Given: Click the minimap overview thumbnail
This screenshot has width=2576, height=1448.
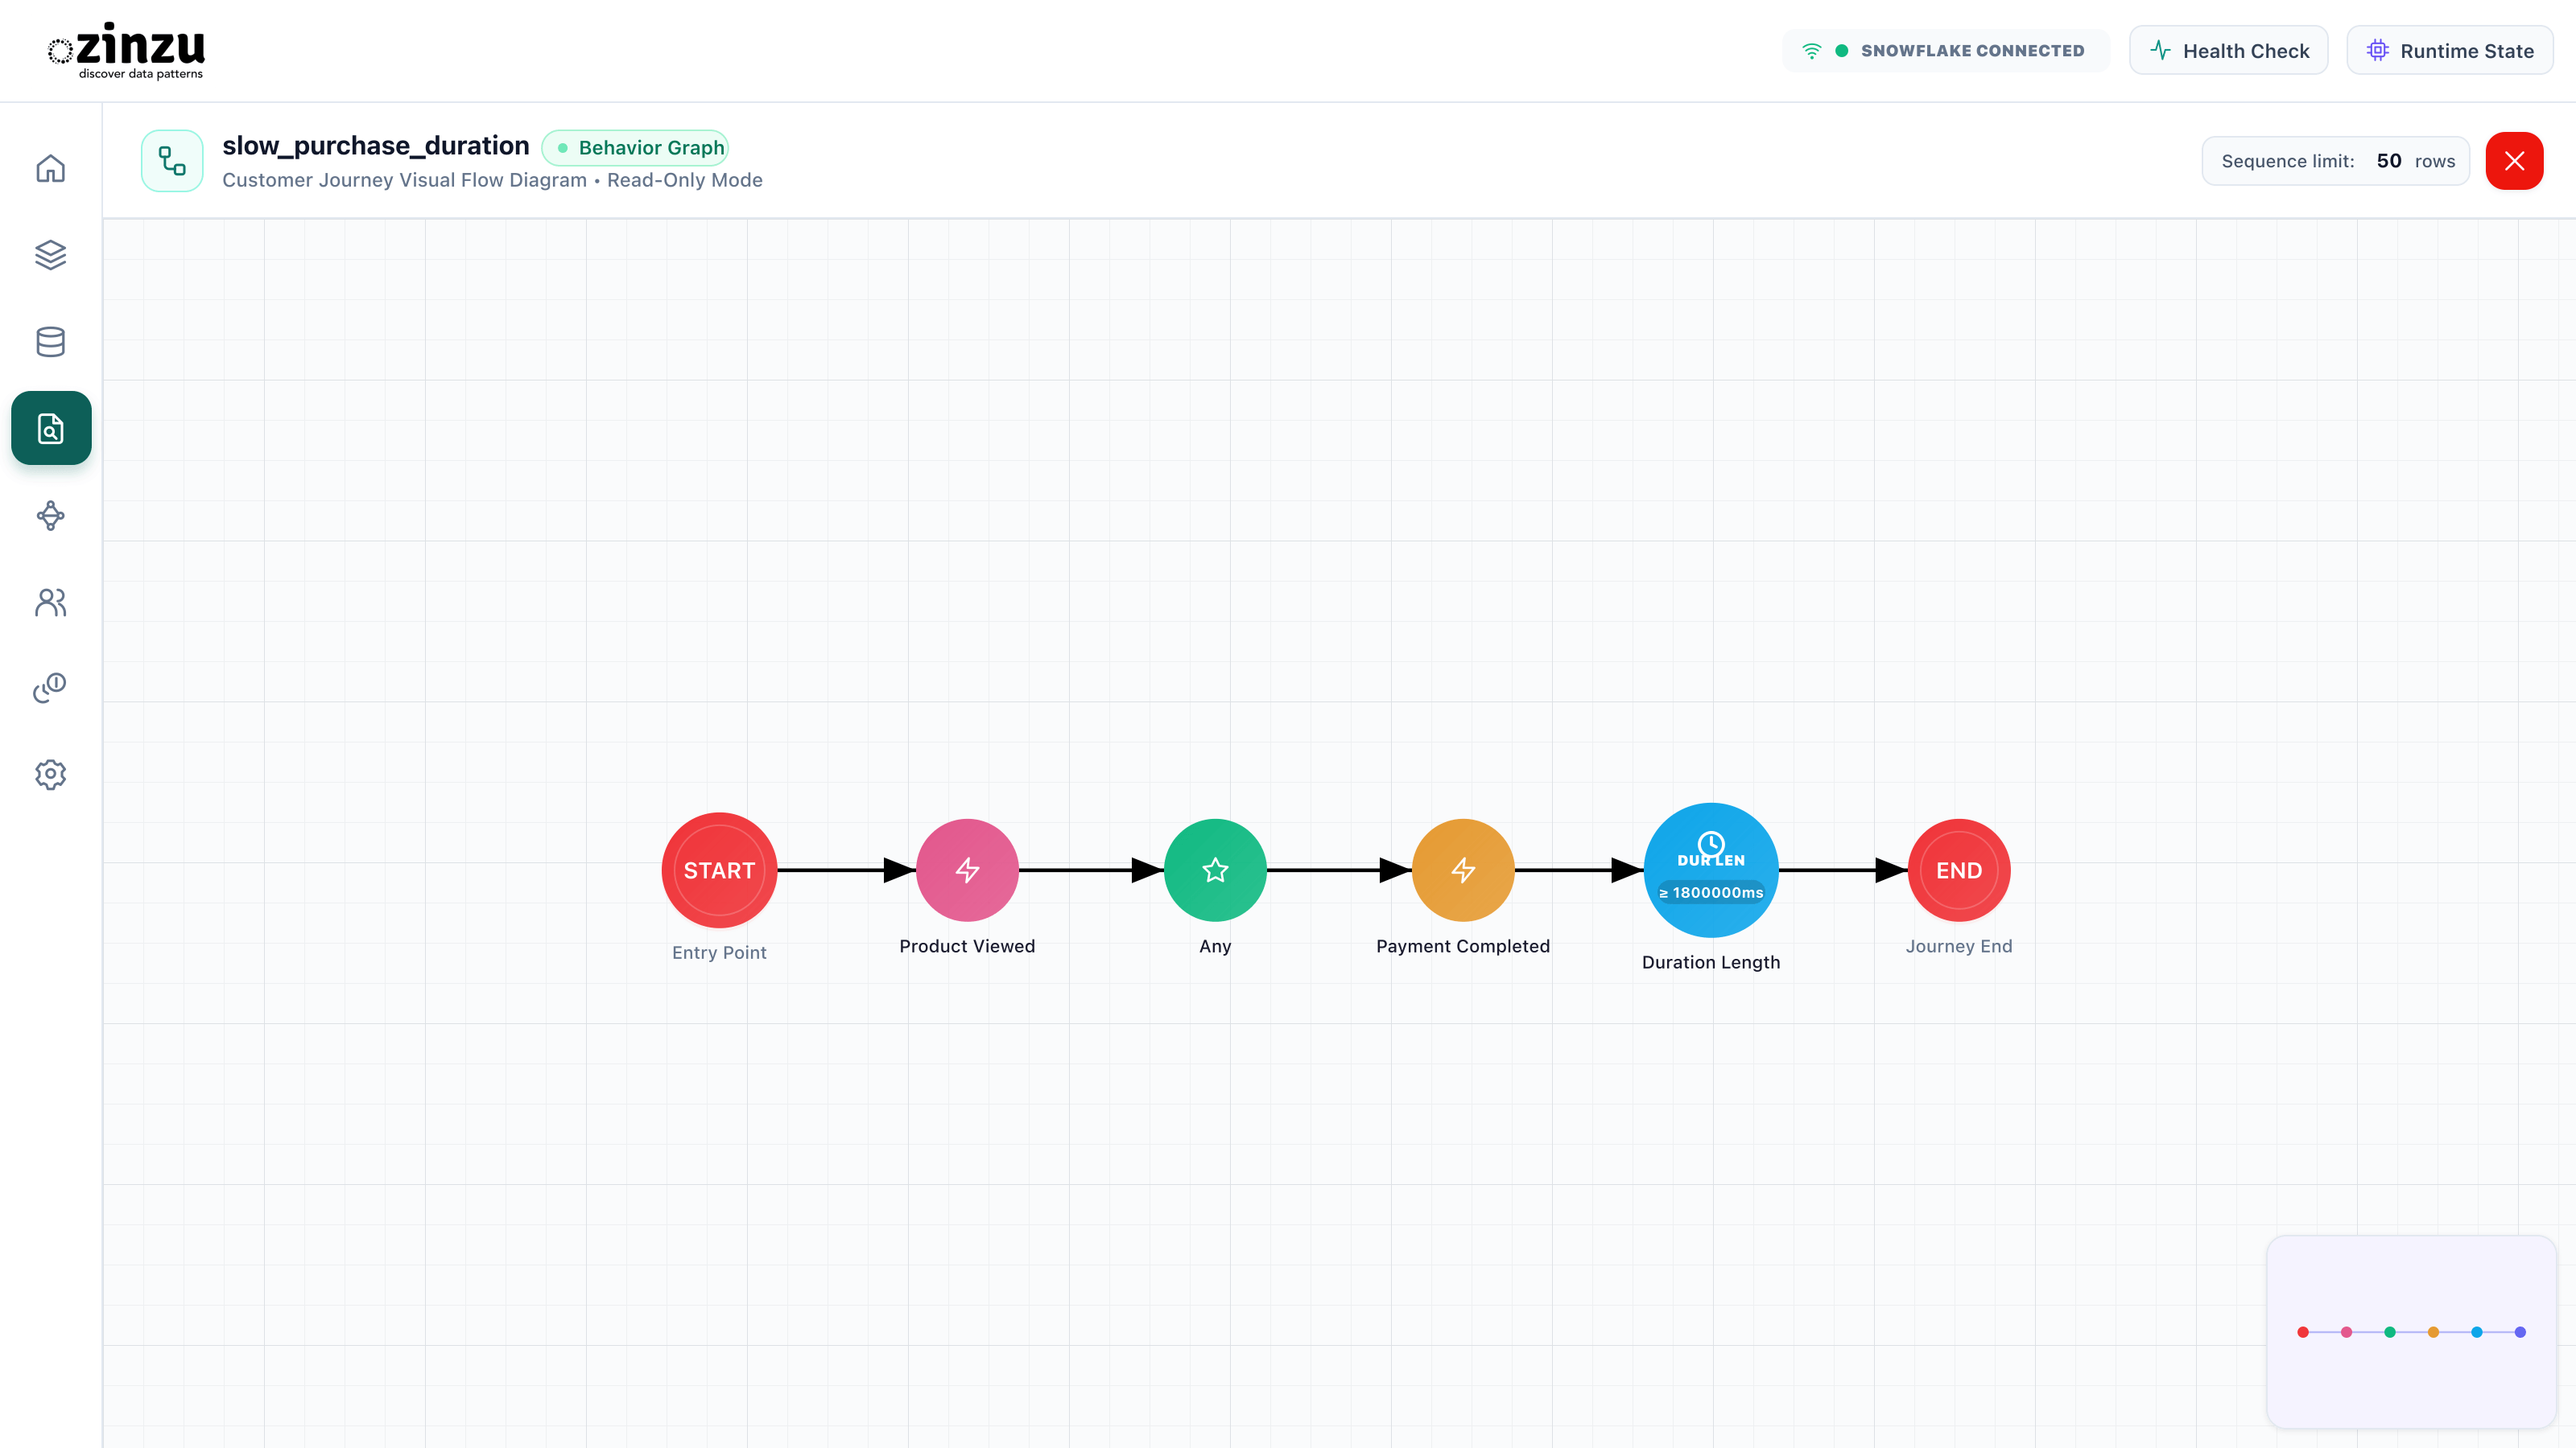Looking at the screenshot, I should pyautogui.click(x=2411, y=1332).
